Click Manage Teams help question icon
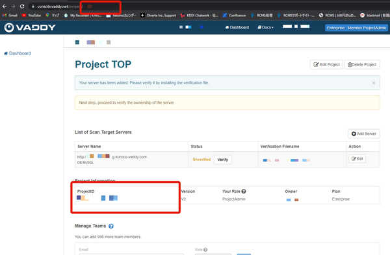The image size is (390, 255). click(x=111, y=226)
